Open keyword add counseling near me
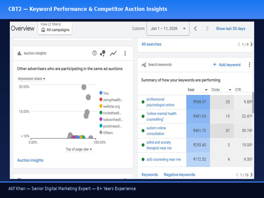The image size is (264, 198). (163, 159)
